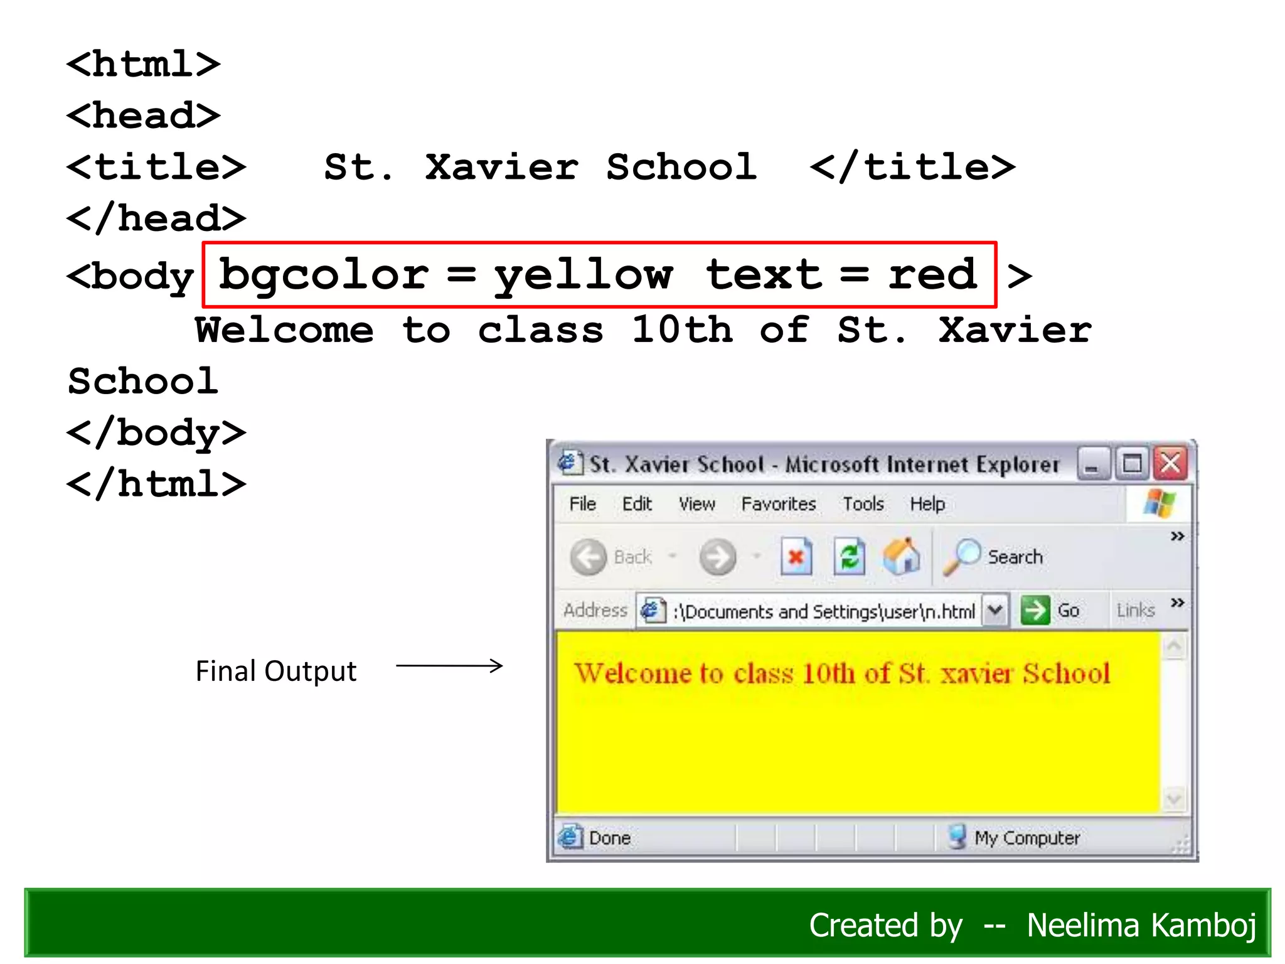Image resolution: width=1285 pixels, height=964 pixels.
Task: Click the Go button
Action: [1050, 610]
